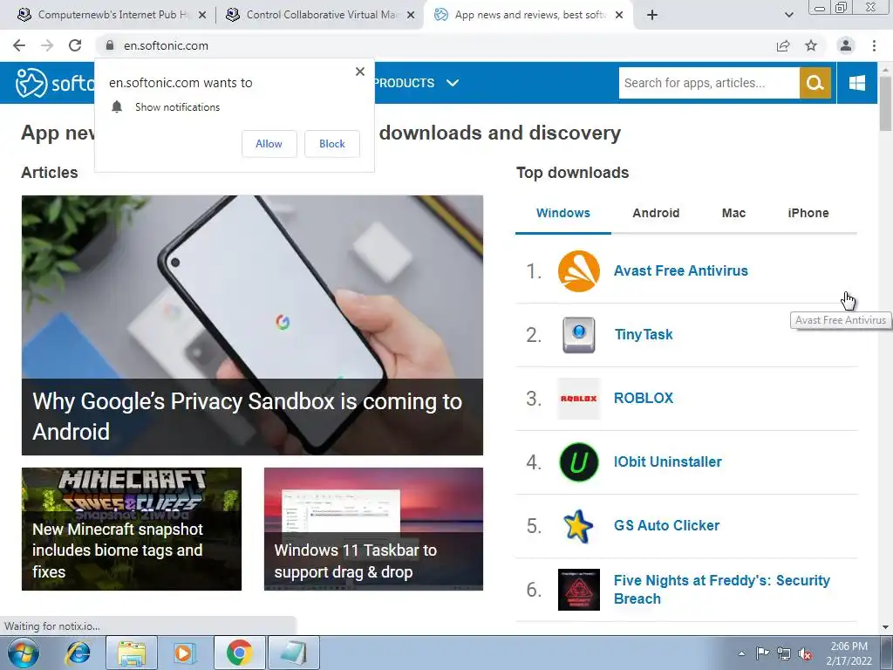Click the page vertical scrollbar thumb
This screenshot has width=893, height=670.
tap(885, 103)
